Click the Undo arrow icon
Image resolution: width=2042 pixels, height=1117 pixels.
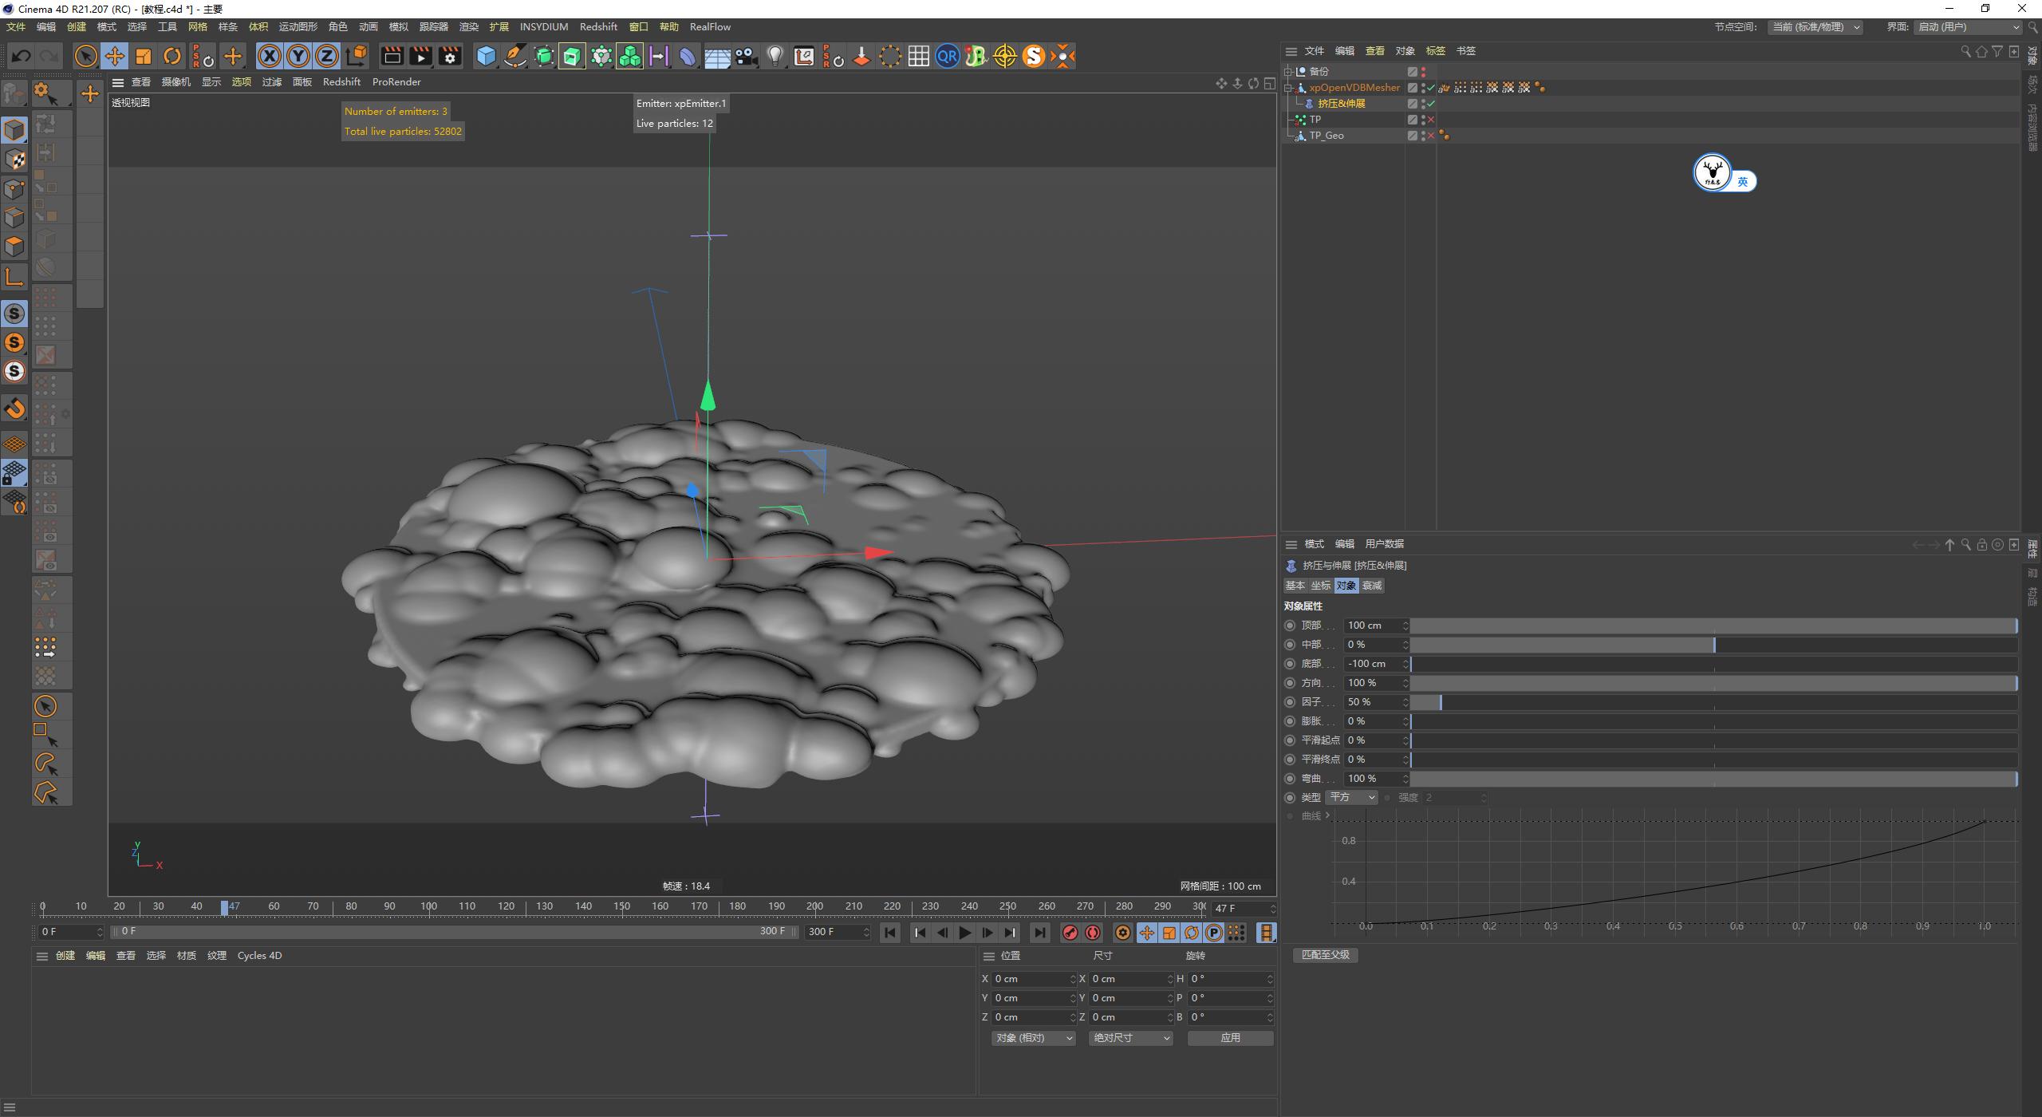tap(21, 55)
